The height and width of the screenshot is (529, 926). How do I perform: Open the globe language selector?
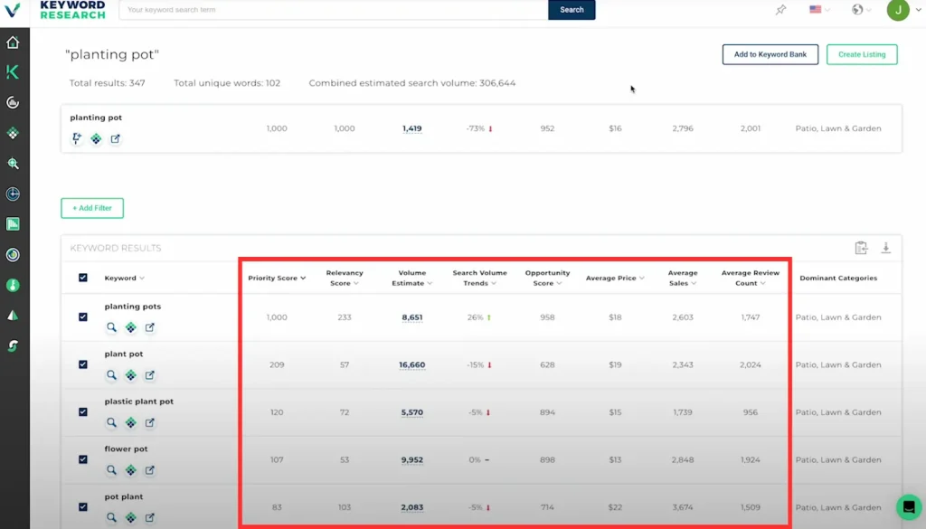[861, 9]
